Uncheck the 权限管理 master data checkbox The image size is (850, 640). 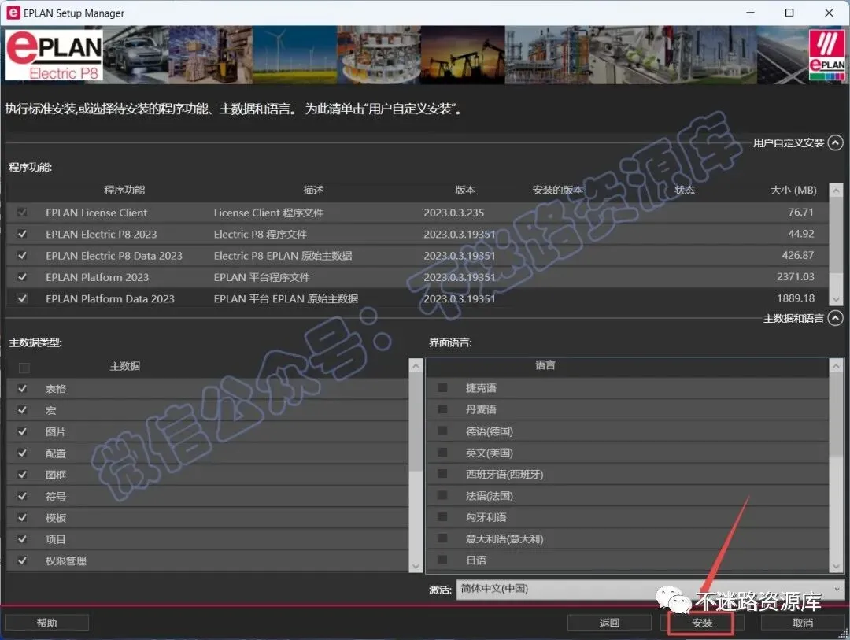22,560
